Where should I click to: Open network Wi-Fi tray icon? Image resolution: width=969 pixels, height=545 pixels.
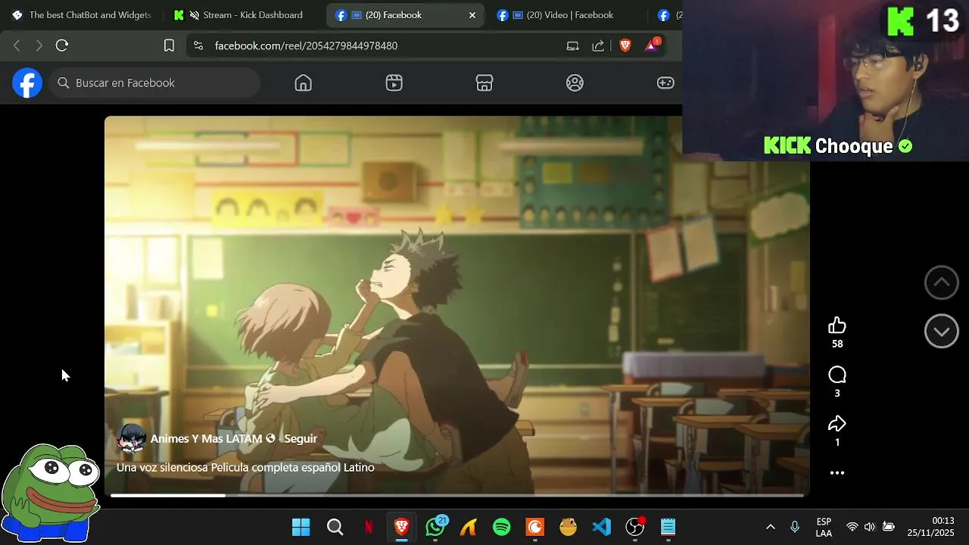[x=852, y=527]
